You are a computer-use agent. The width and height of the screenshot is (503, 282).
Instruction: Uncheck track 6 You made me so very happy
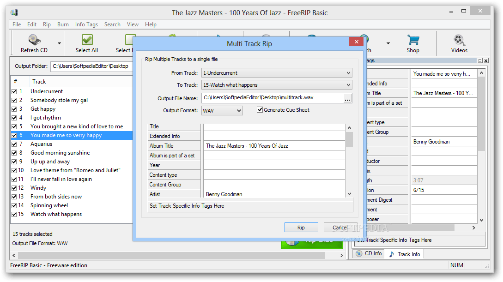click(14, 135)
